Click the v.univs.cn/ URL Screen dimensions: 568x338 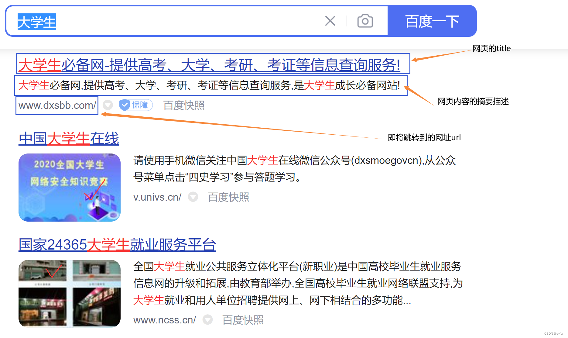coord(157,197)
